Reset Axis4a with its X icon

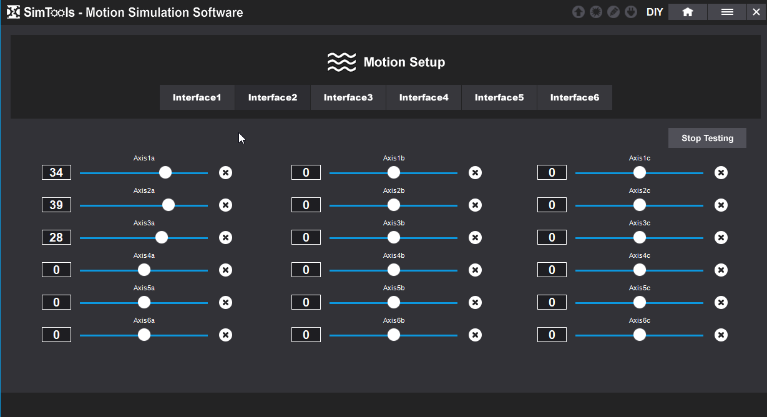(226, 270)
